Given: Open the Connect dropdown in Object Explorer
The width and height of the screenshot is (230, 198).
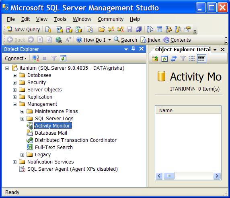Looking at the screenshot, I should [x=16, y=59].
